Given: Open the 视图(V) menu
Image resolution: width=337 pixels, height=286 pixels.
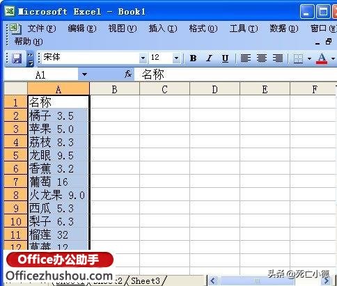Looking at the screenshot, I should 123,29.
